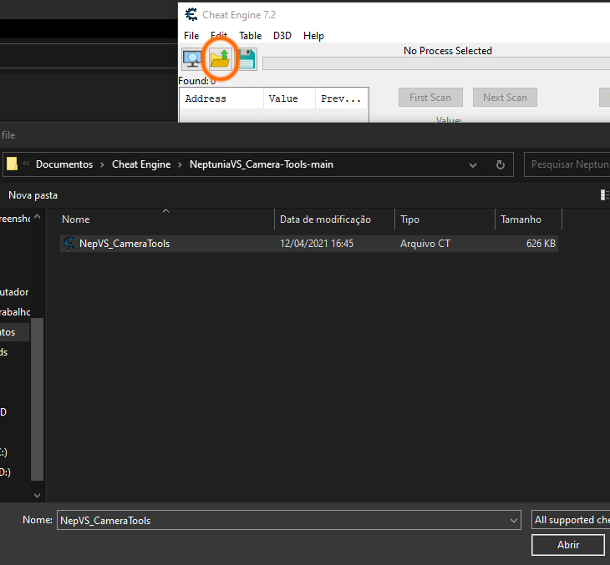Navigate to Documentos in the breadcrumb
This screenshot has height=565, width=610.
coord(64,164)
